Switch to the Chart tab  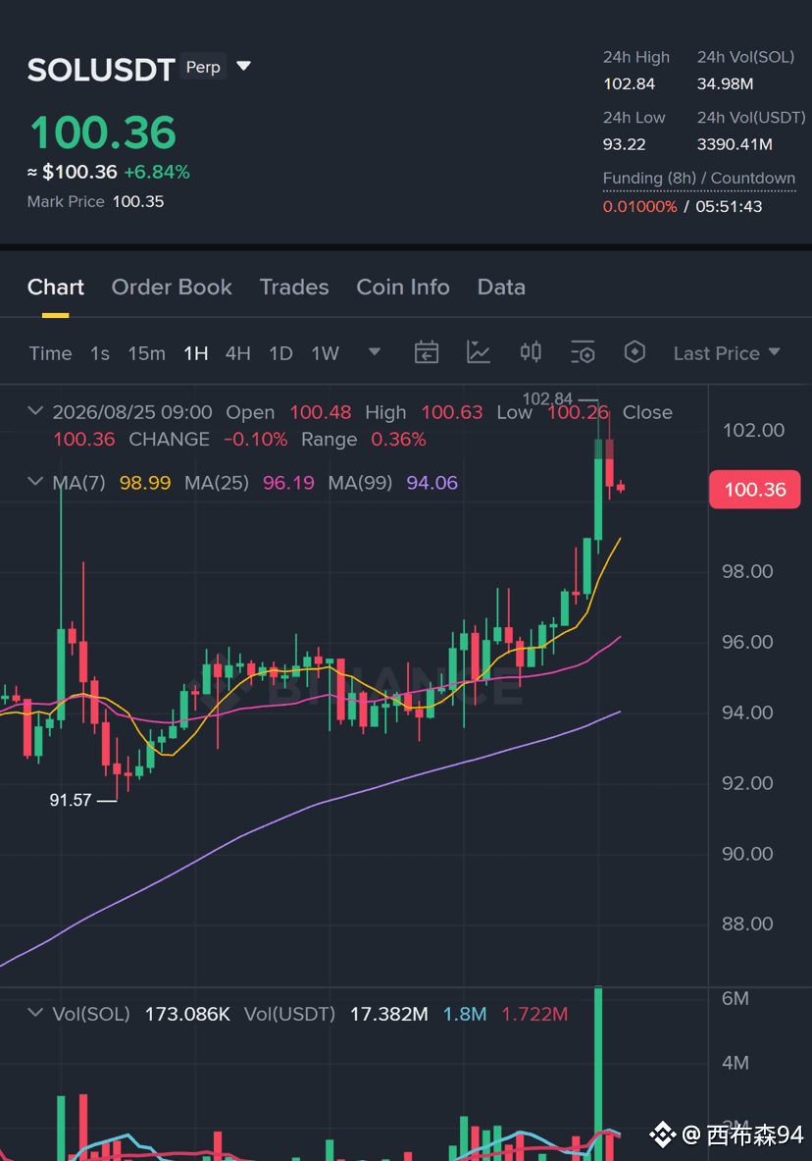(56, 288)
